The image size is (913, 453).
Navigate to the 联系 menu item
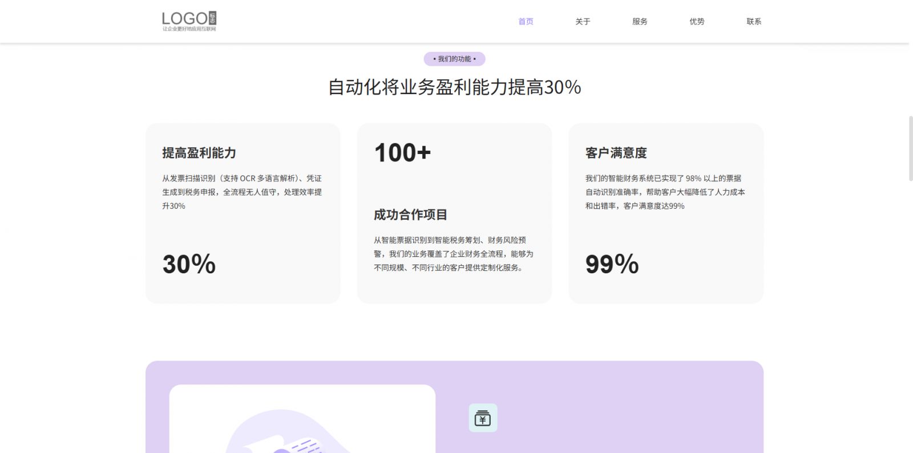754,22
